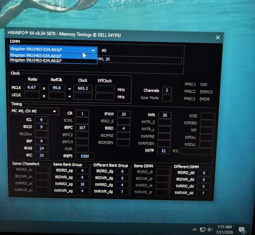255x235 pixels.
Task: Click the tREFI value showing 5200
Action: 85,156
